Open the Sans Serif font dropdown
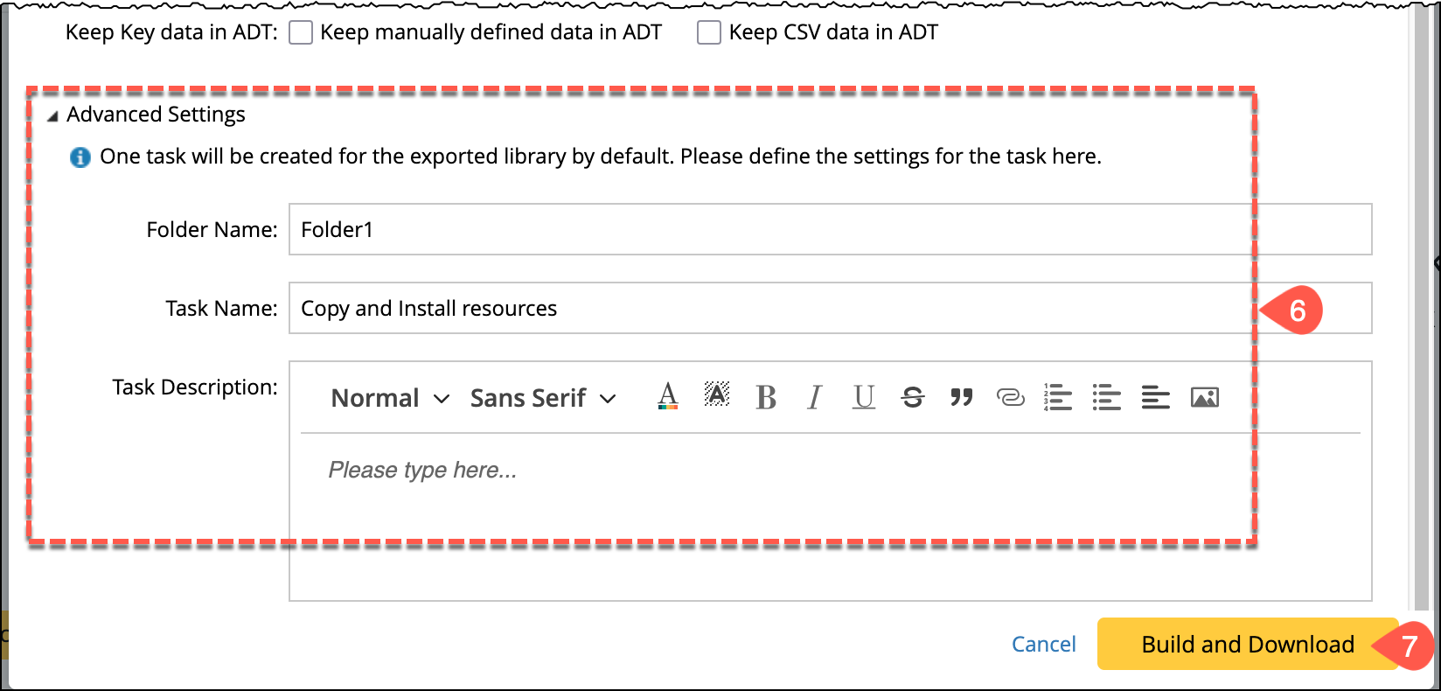 543,399
